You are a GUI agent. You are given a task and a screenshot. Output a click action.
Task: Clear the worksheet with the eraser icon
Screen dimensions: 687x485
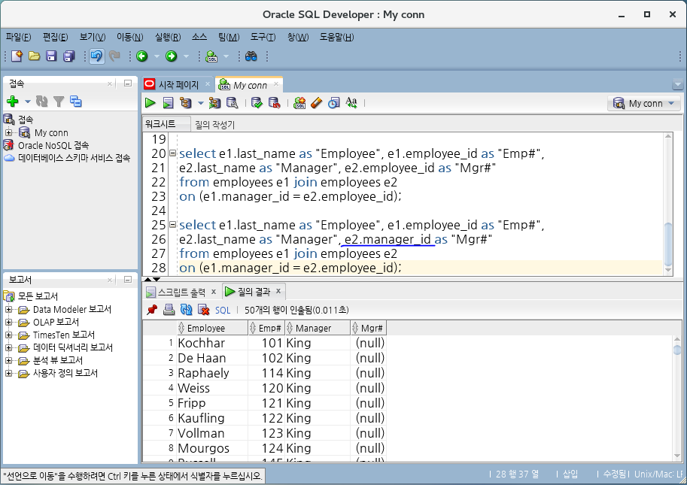(316, 103)
